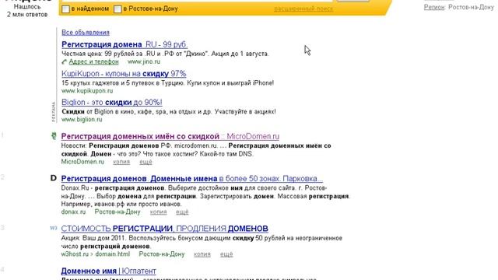Image resolution: width=498 pixels, height=280 pixels.
Task: Open 'Biglion - это скидки до 90%!' ad
Action: [112, 102]
